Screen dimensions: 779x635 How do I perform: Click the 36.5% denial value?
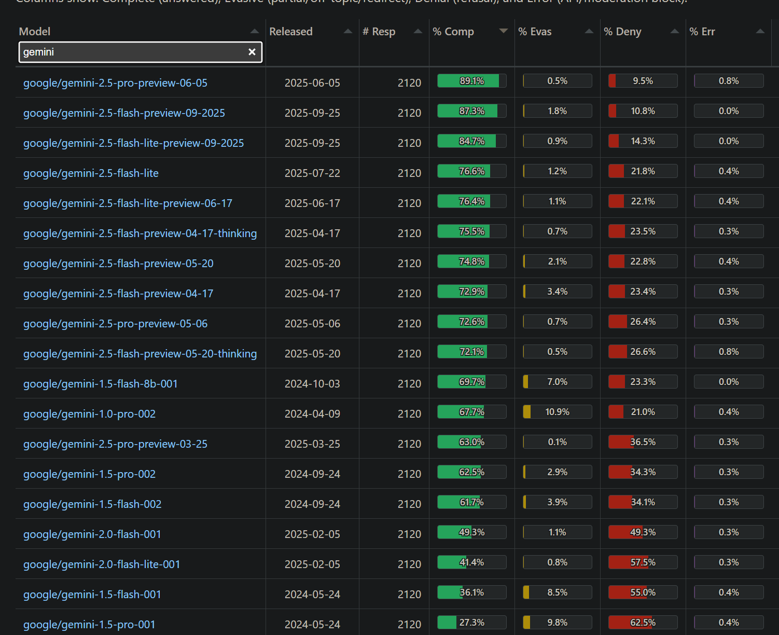coord(643,442)
